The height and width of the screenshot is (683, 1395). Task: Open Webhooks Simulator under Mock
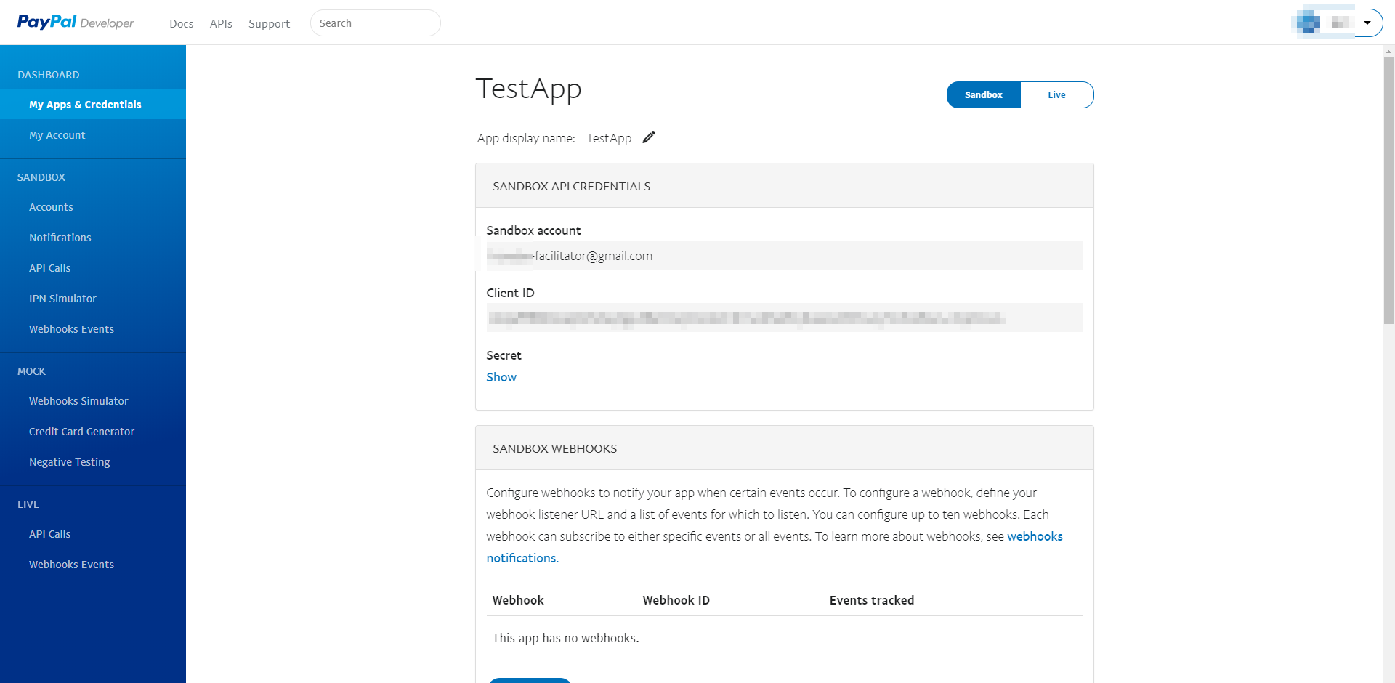pos(78,401)
